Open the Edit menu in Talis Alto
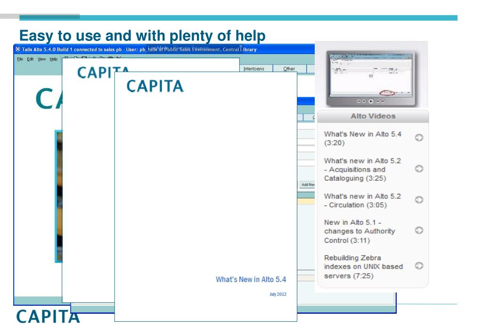 coord(30,59)
